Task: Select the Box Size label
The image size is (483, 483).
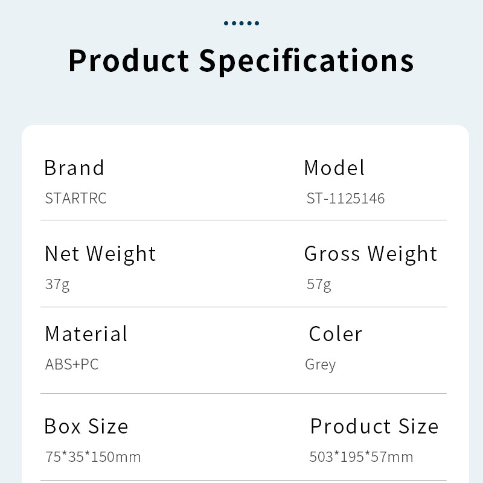Action: pyautogui.click(x=86, y=426)
